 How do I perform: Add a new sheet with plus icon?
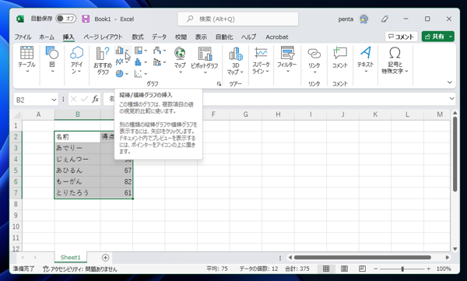pos(105,258)
